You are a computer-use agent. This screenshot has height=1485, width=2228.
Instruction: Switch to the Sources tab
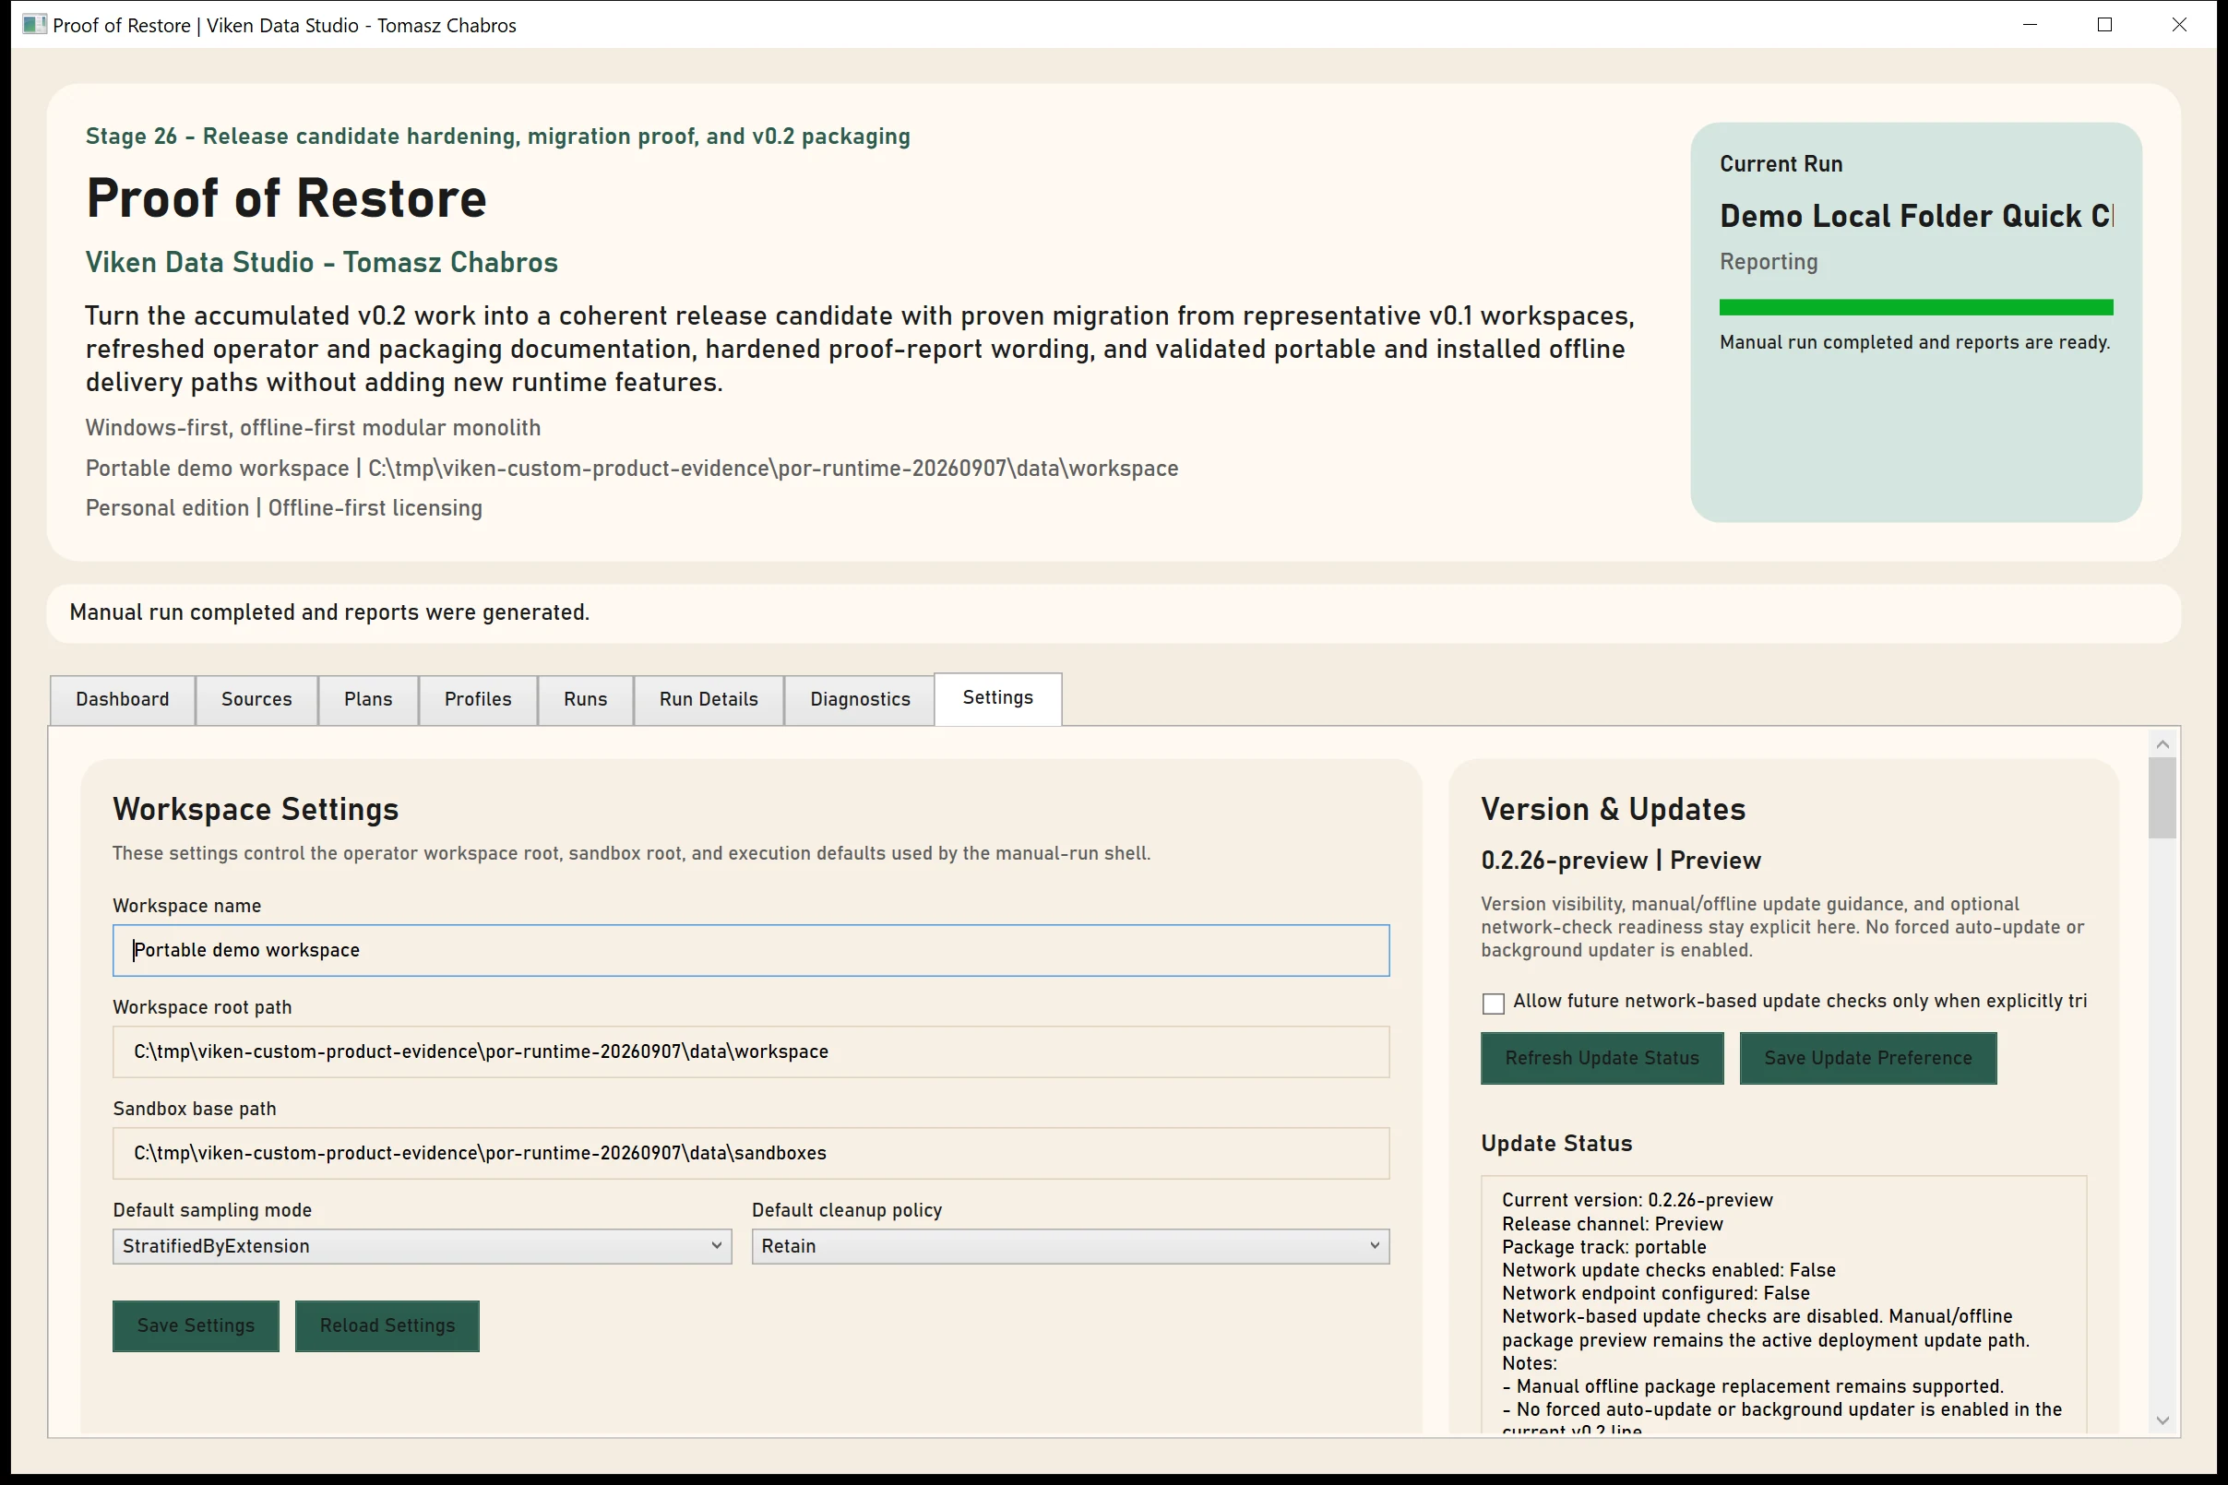coord(256,699)
